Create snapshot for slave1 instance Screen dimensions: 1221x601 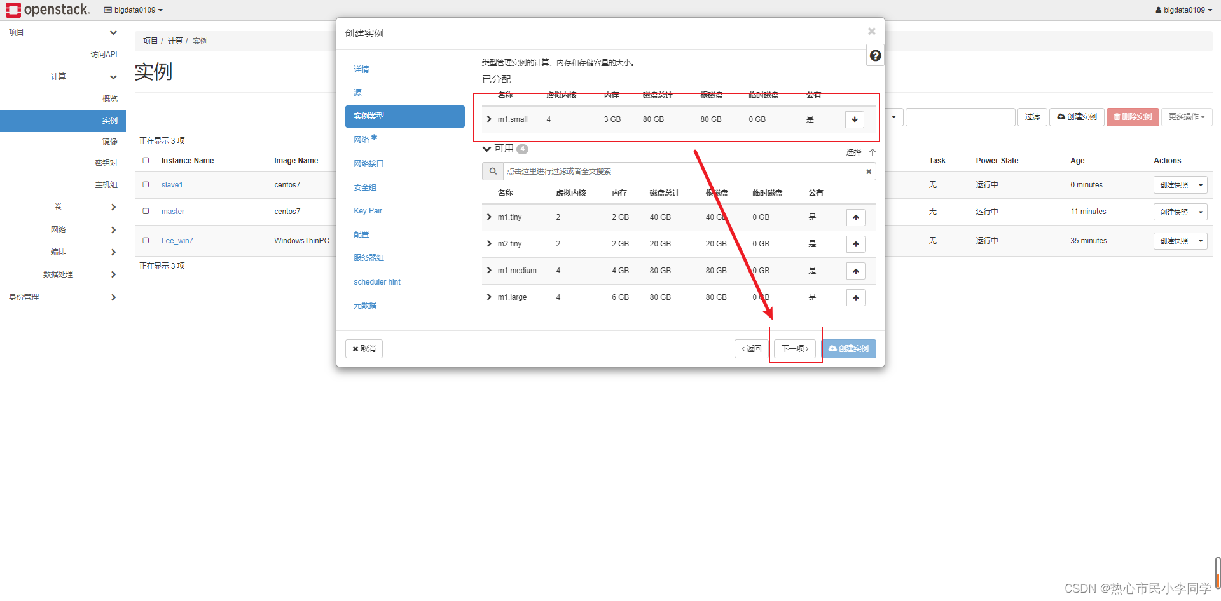(1174, 185)
